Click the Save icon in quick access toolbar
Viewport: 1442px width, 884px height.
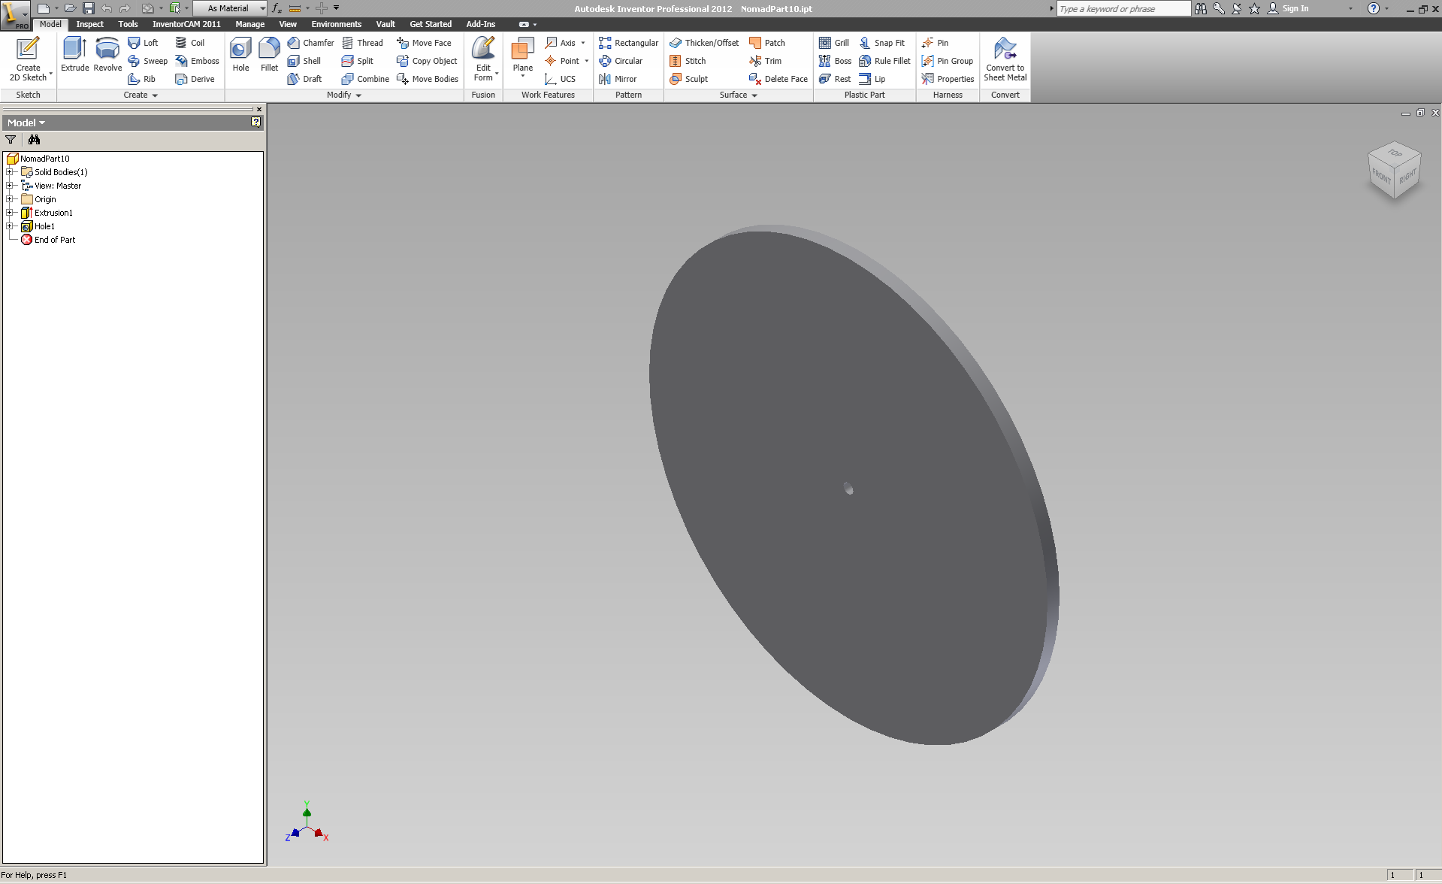(88, 8)
